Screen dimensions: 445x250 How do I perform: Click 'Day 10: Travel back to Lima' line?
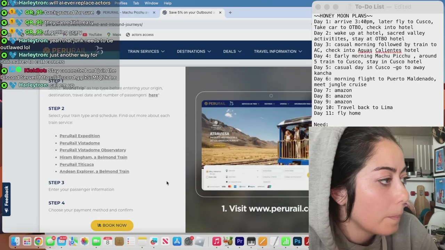pyautogui.click(x=353, y=107)
